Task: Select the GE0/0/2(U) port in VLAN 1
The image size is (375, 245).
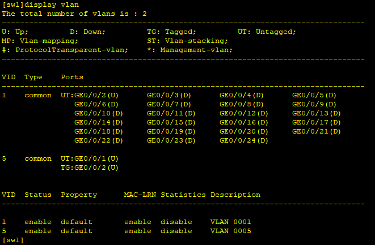Action: (x=96, y=96)
